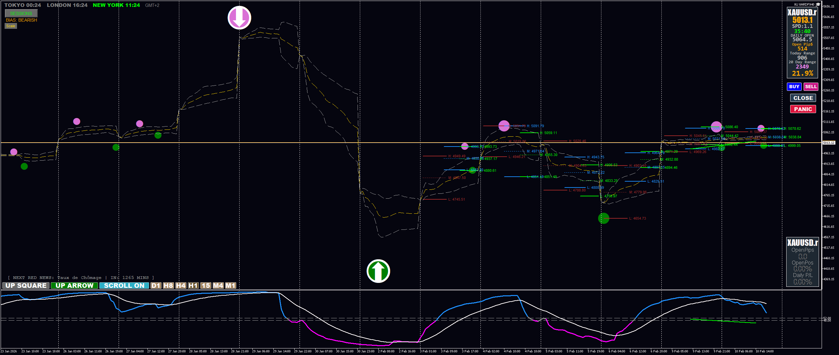This screenshot has height=355, width=839.
Task: Click the large green dot at L: 4654.73
Action: (603, 218)
